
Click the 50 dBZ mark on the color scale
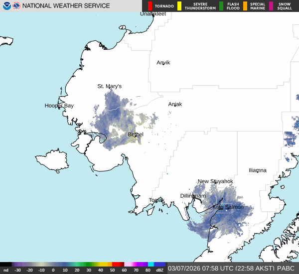(x=113, y=270)
